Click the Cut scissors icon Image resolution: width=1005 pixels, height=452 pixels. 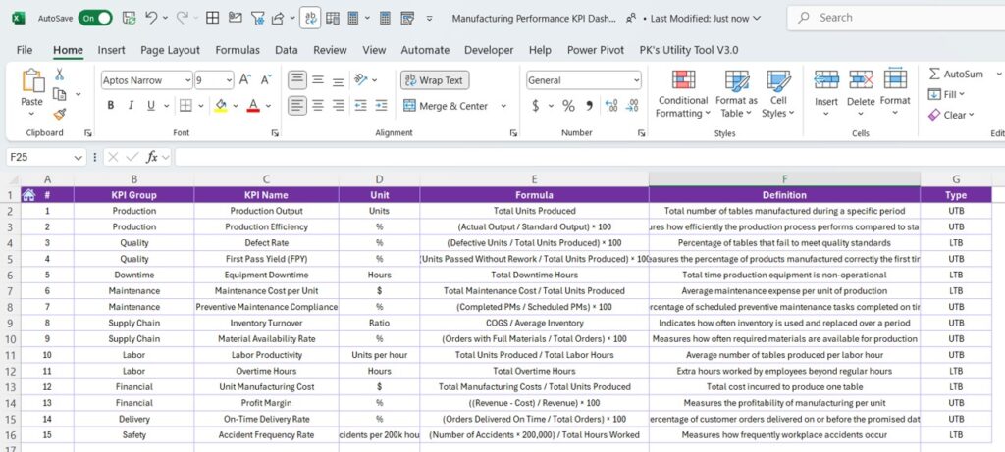click(60, 75)
